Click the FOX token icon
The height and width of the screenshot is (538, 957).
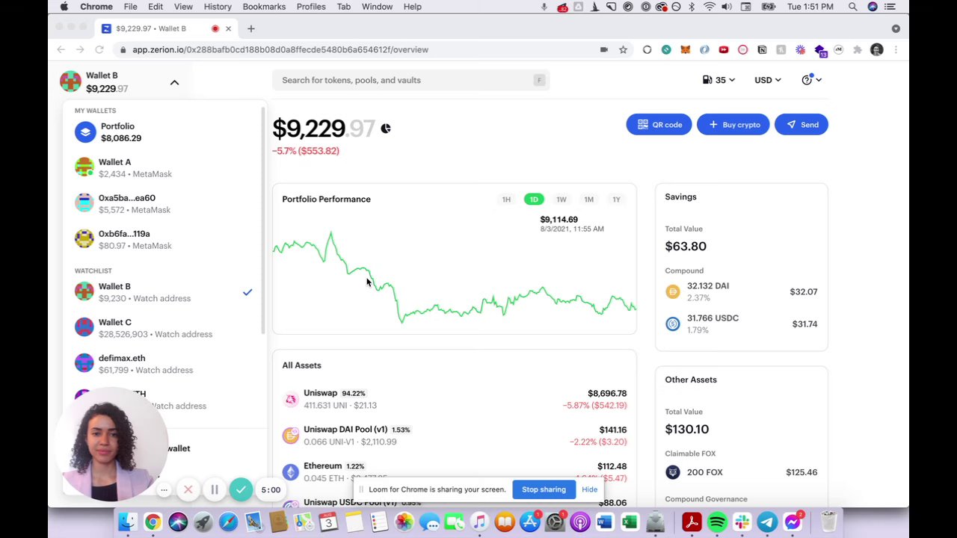pos(673,472)
